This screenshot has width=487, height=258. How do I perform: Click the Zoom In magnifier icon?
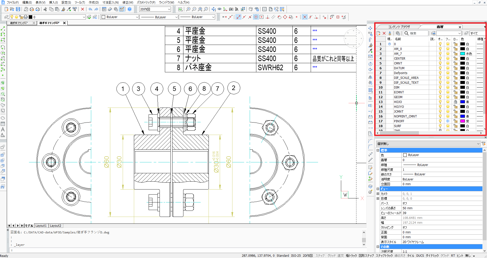pyautogui.click(x=188, y=9)
